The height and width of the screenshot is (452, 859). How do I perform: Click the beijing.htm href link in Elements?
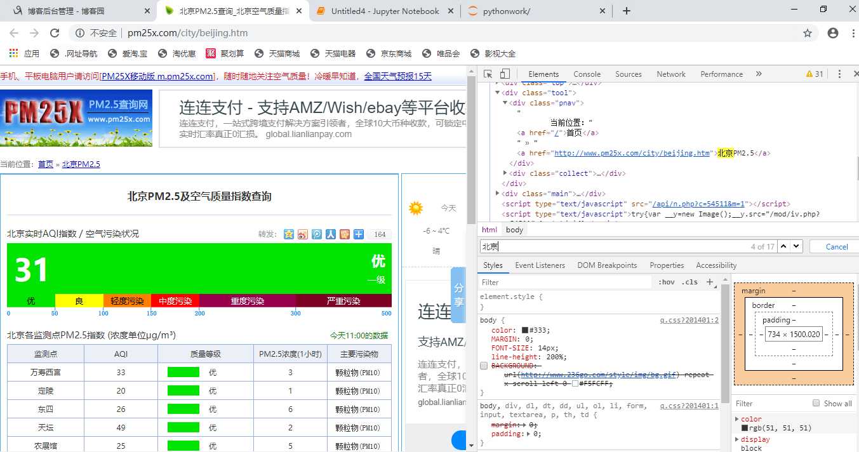pos(632,153)
